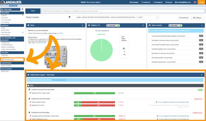Open the News block three-dot menu
This screenshot has width=206, height=121.
[82, 25]
